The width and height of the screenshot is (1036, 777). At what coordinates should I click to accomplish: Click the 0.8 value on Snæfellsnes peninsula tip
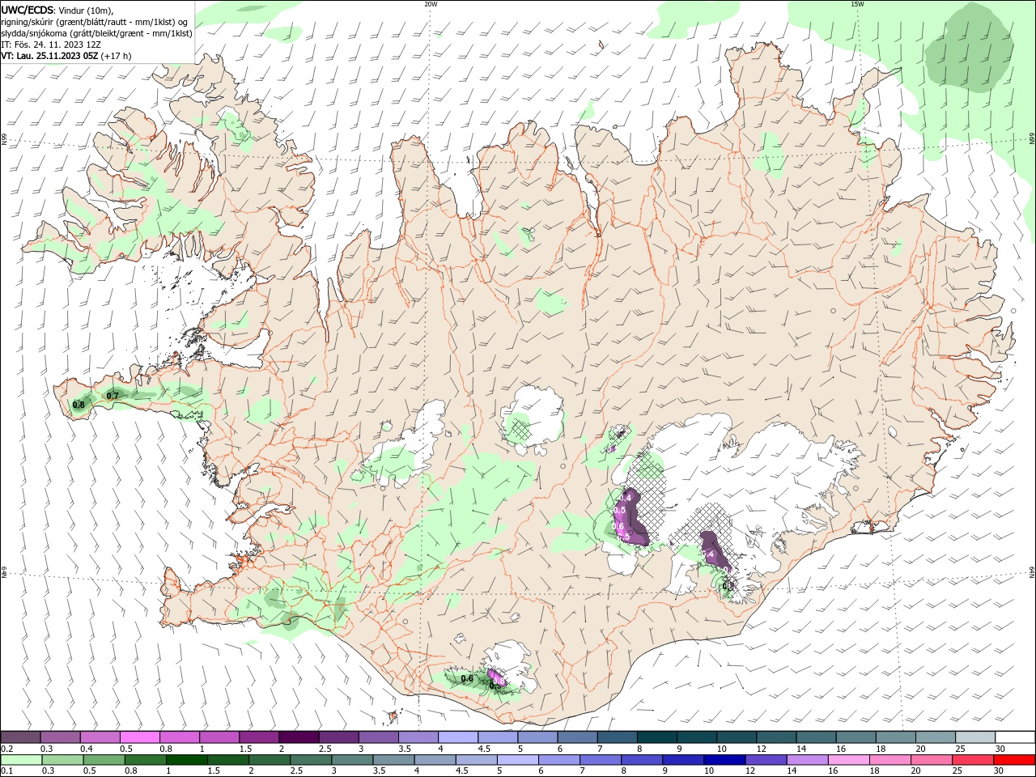(x=79, y=405)
